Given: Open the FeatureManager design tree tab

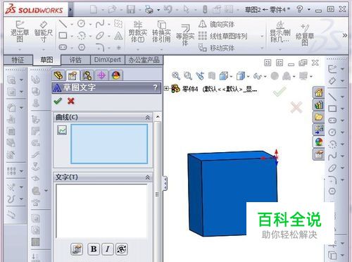Looking at the screenshot, I should tap(58, 75).
